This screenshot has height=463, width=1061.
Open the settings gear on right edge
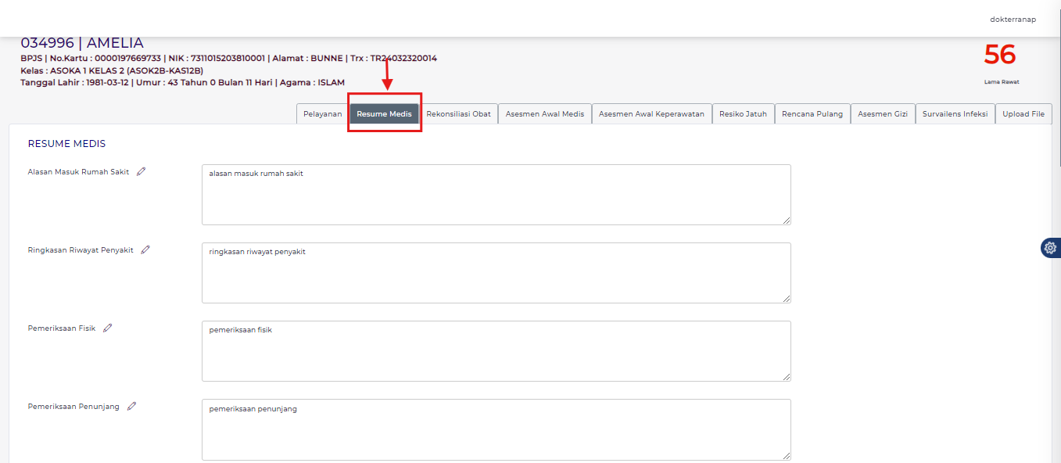click(x=1050, y=248)
